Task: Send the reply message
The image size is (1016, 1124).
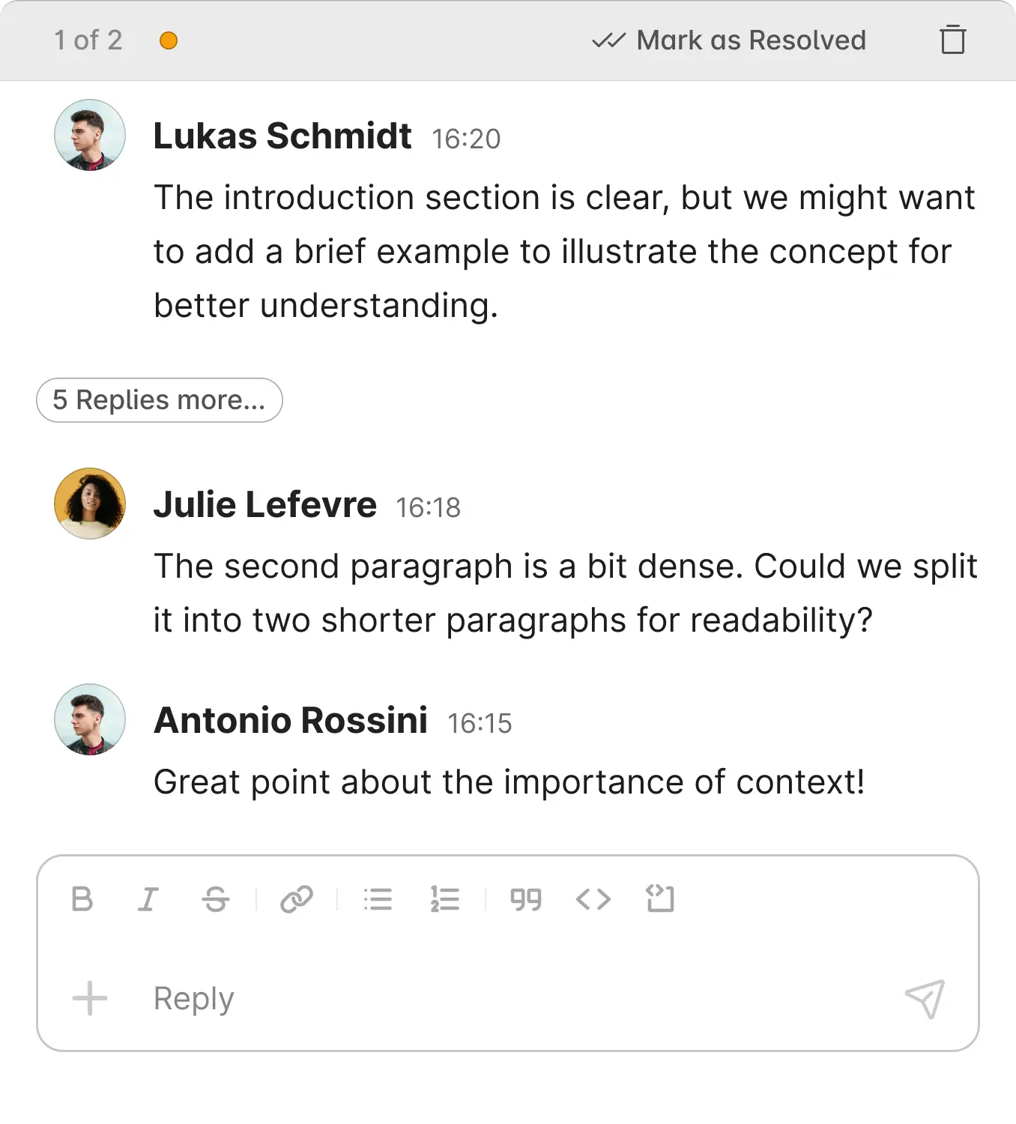Action: click(925, 998)
